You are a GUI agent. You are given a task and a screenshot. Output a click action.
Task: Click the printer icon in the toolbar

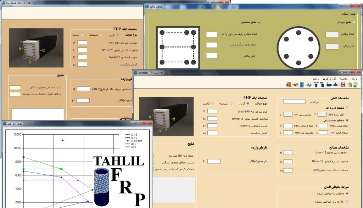pyautogui.click(x=309, y=85)
